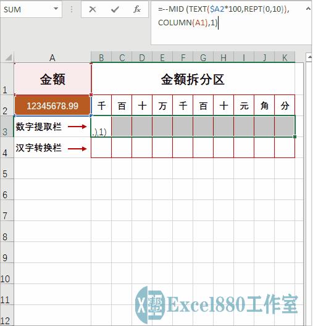Click the 数字提取栏 label cell
Viewport: 313px width, 326px height.
52,127
